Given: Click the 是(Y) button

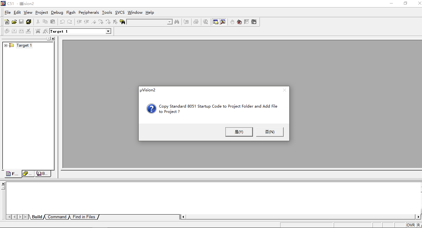Looking at the screenshot, I should pyautogui.click(x=239, y=132).
